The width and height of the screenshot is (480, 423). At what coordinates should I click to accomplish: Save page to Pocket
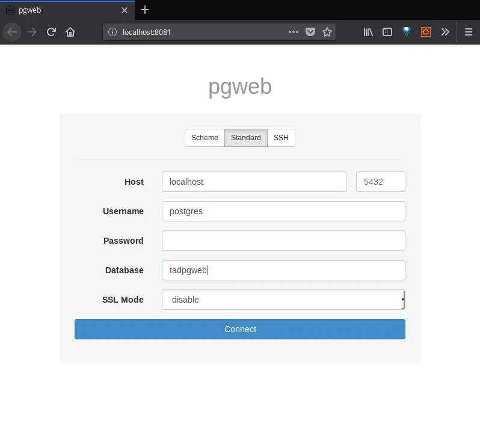(310, 32)
